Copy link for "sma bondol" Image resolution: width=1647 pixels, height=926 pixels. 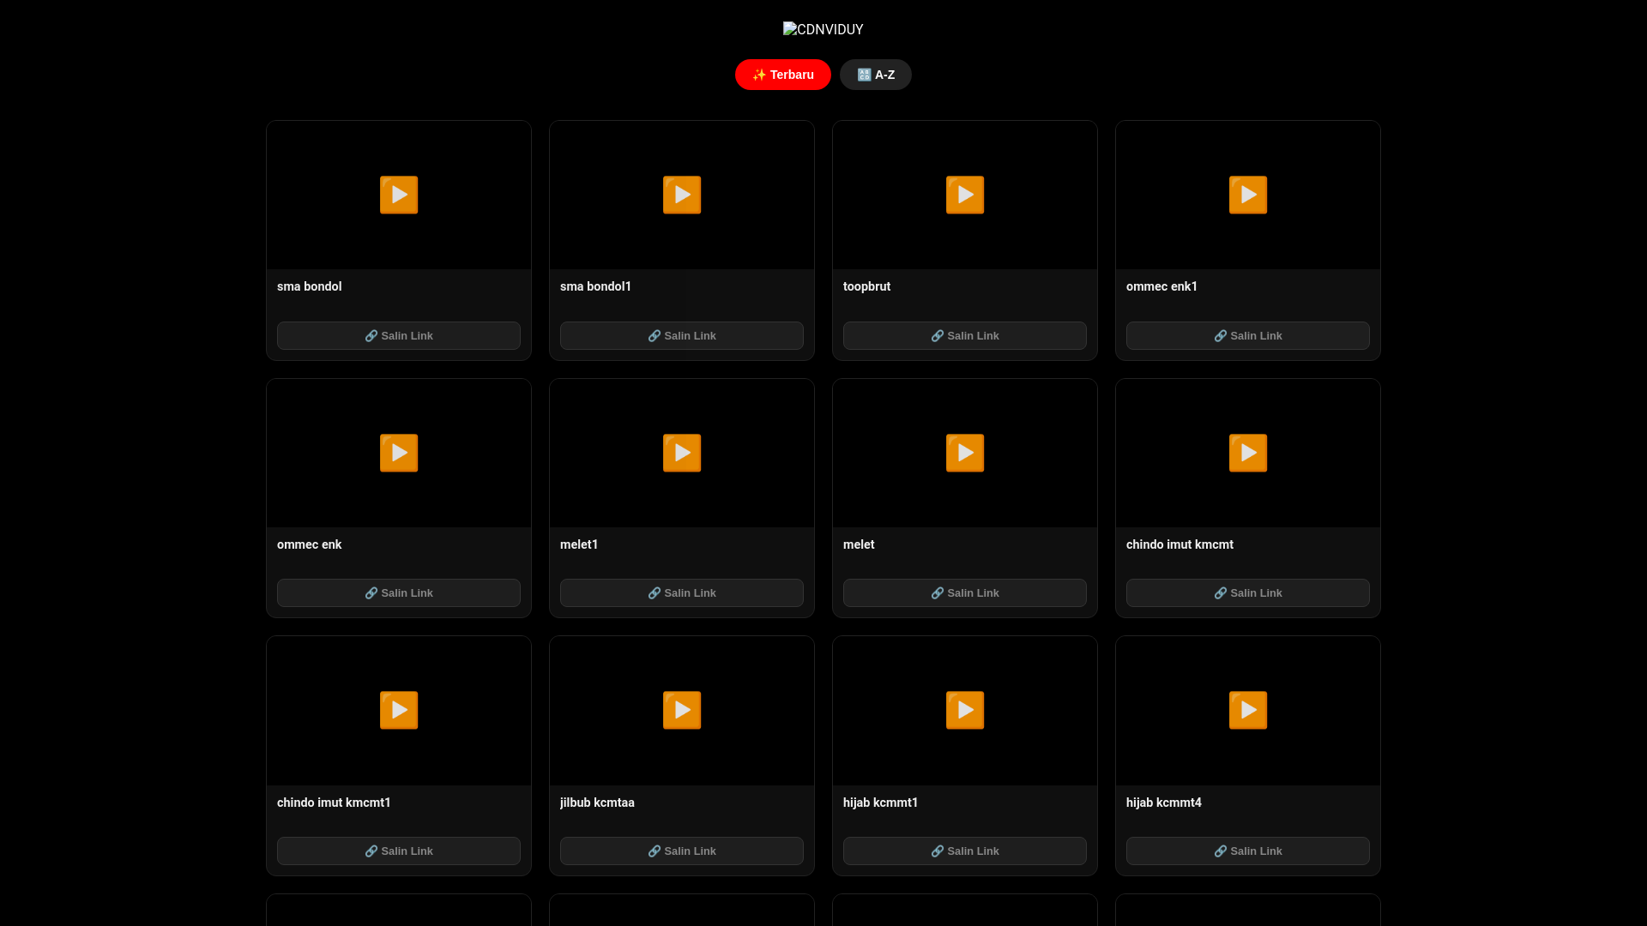tap(399, 335)
